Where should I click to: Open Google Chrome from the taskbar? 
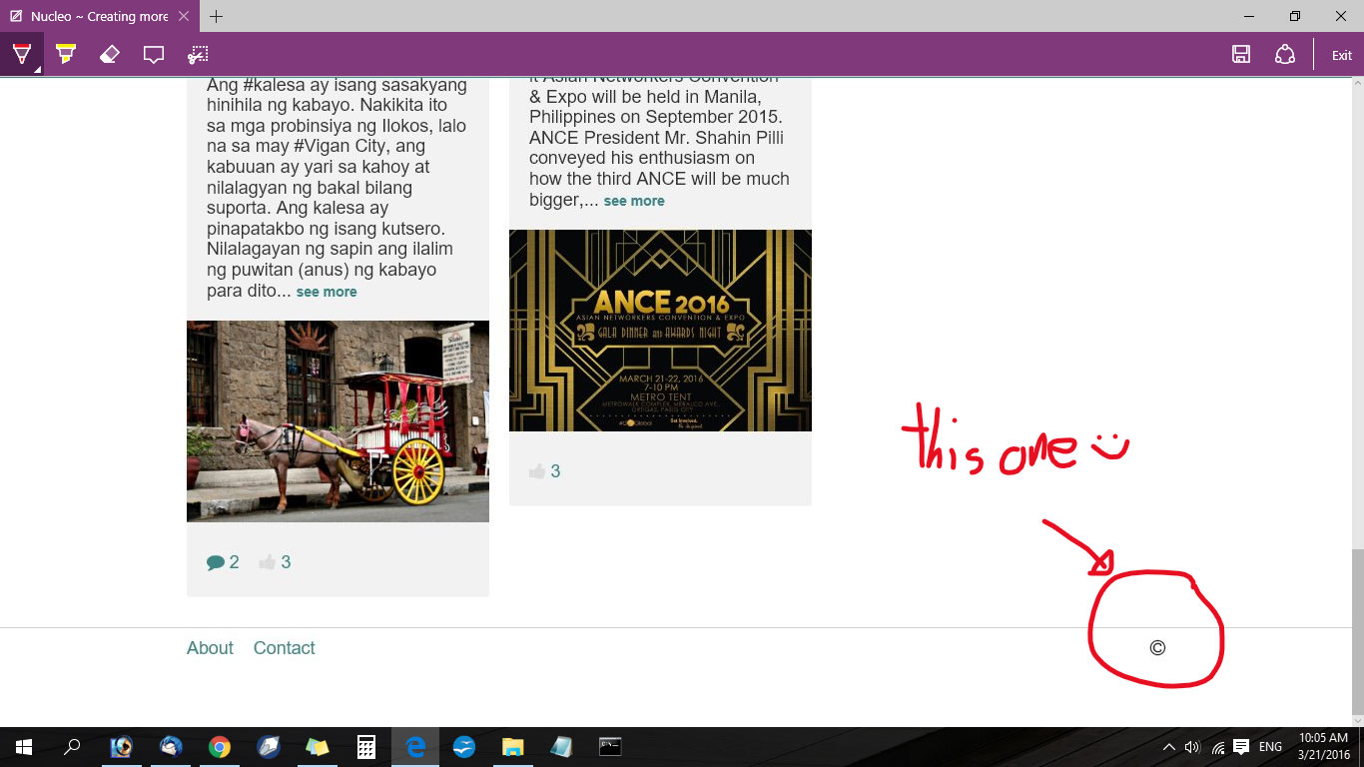tap(220, 747)
